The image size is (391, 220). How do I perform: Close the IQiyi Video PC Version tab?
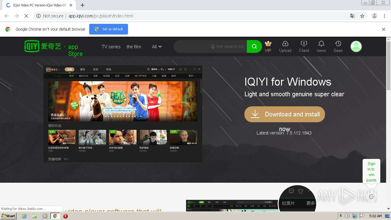coord(71,5)
